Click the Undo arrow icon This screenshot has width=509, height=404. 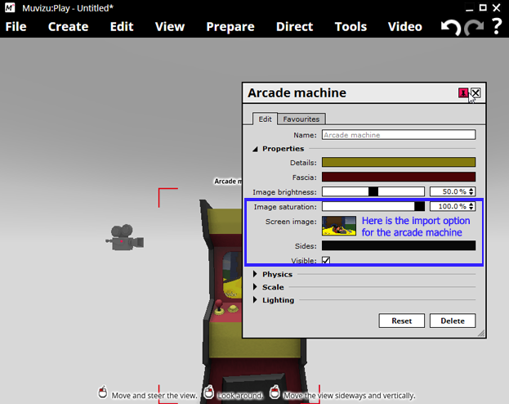[450, 27]
